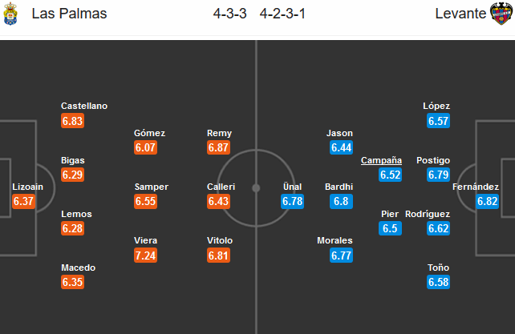Image resolution: width=515 pixels, height=334 pixels.
Task: Click Gómez's 6.07 rating badge
Action: 147,148
